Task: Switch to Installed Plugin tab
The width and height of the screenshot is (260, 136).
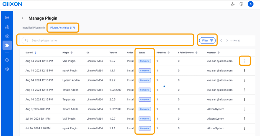Action: [x=34, y=28]
